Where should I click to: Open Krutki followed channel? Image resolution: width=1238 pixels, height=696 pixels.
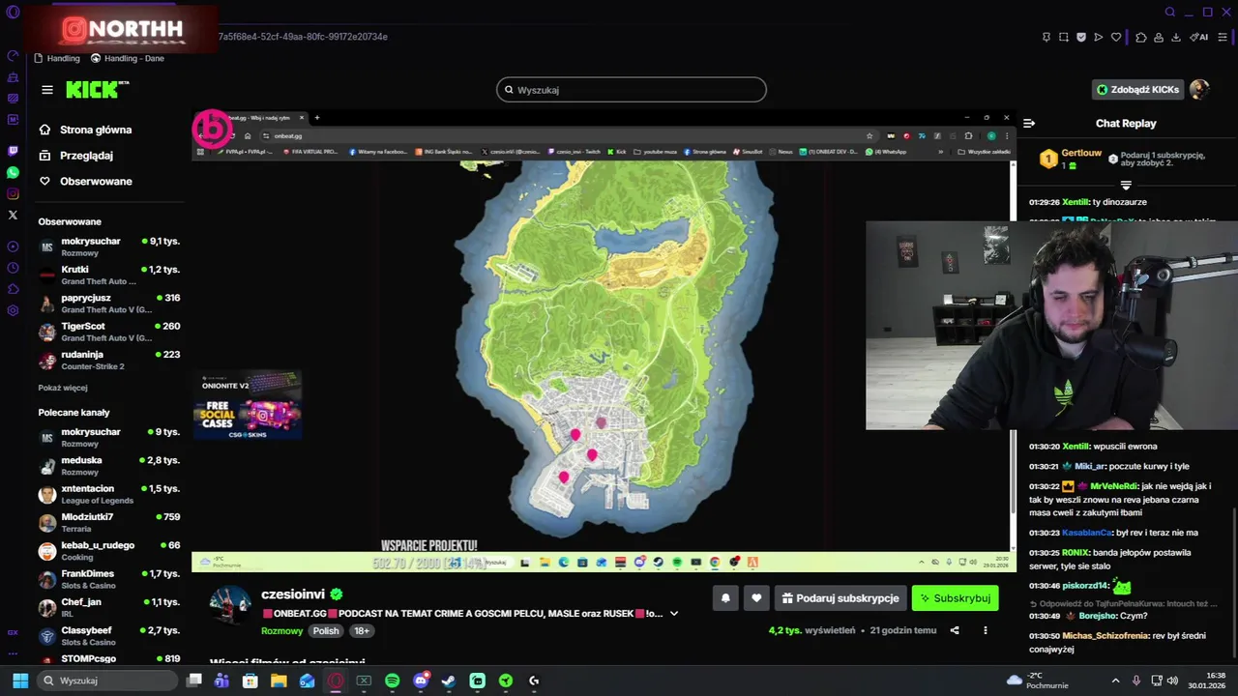point(108,275)
